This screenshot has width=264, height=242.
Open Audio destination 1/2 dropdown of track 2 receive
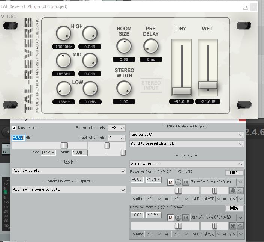(180, 199)
